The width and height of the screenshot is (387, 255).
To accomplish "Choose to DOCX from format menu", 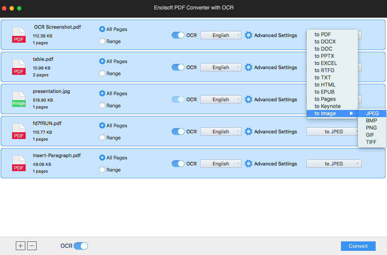I will coord(332,42).
